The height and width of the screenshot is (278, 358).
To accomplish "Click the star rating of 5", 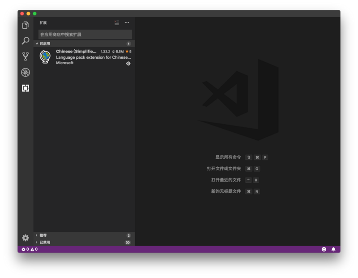I will (x=128, y=52).
